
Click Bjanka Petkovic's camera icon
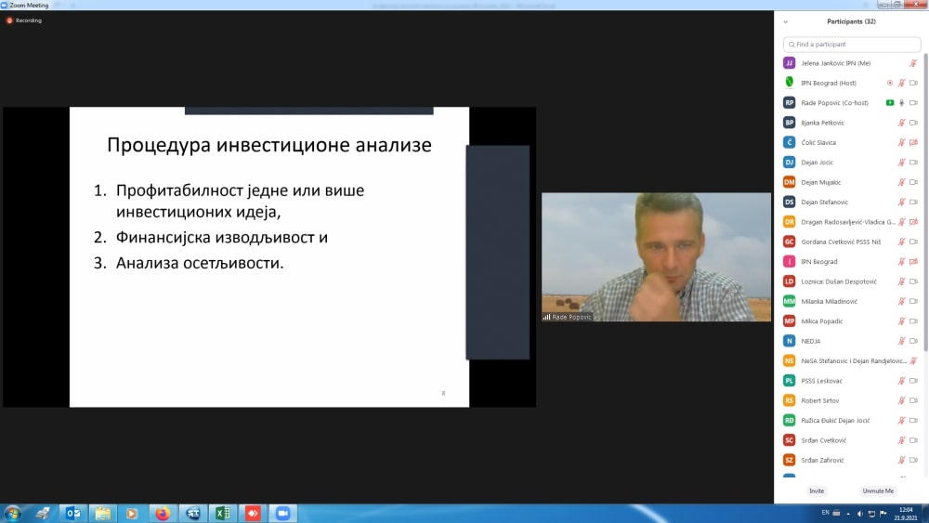pos(913,123)
